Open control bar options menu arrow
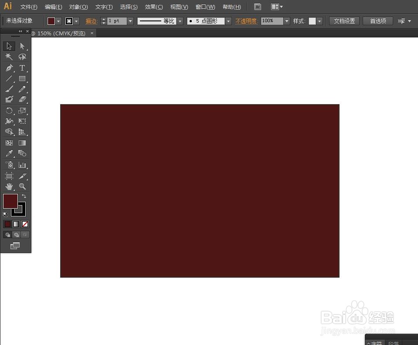Viewport: 418px width, 345px height. (x=409, y=21)
